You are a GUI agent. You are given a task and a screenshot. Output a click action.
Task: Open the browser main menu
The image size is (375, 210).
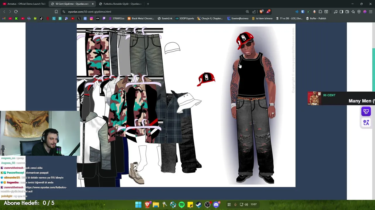371,12
